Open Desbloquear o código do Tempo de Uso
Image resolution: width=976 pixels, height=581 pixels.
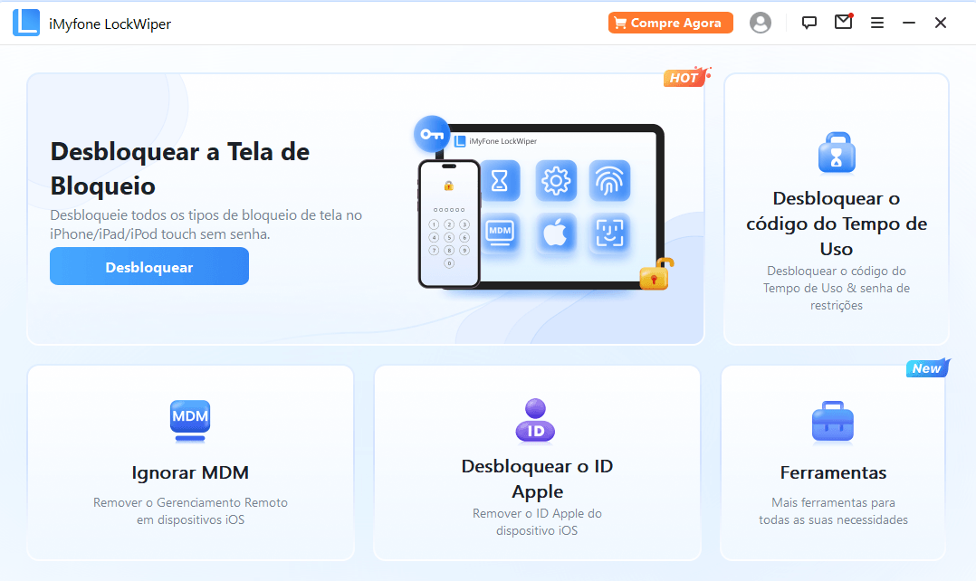click(837, 224)
